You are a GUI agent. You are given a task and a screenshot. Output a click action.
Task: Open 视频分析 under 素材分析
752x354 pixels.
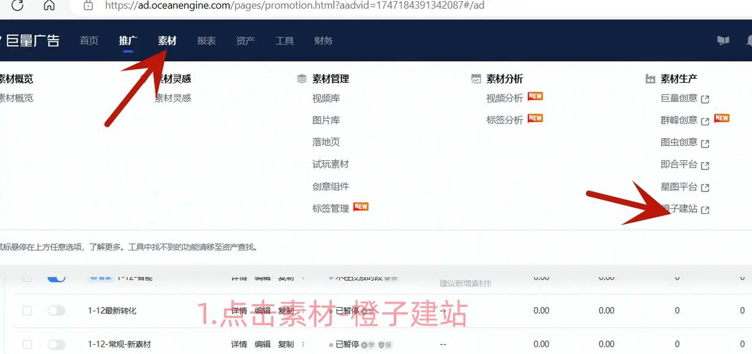click(504, 98)
